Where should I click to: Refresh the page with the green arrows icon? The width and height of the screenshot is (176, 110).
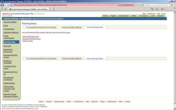coord(137,5)
